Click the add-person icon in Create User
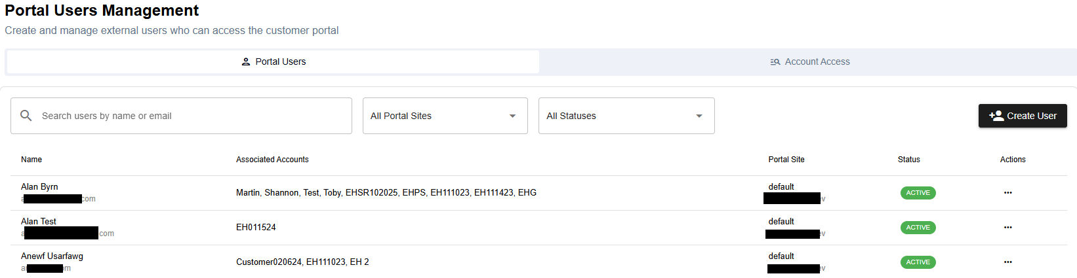Viewport: 1077px width, 278px height. tap(996, 116)
